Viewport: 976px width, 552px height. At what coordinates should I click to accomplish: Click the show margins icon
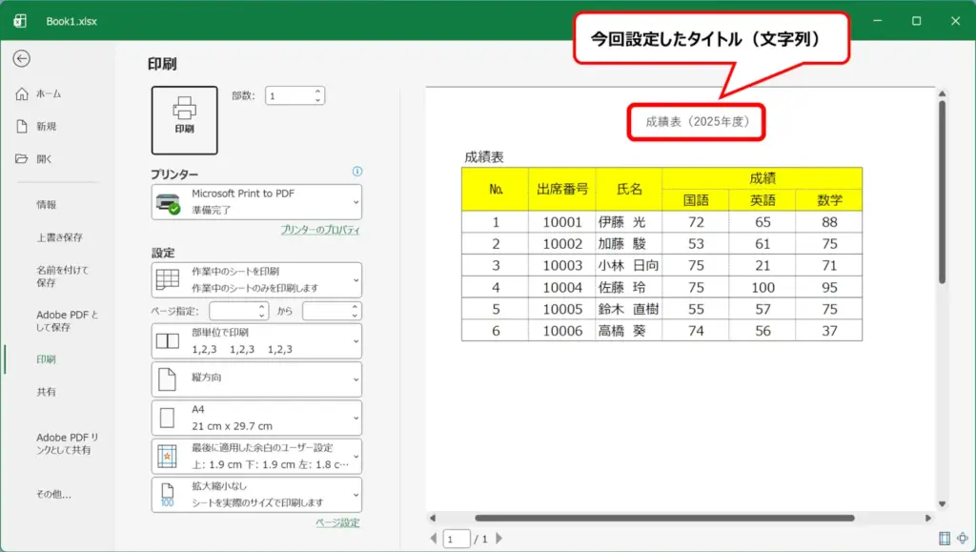point(945,539)
